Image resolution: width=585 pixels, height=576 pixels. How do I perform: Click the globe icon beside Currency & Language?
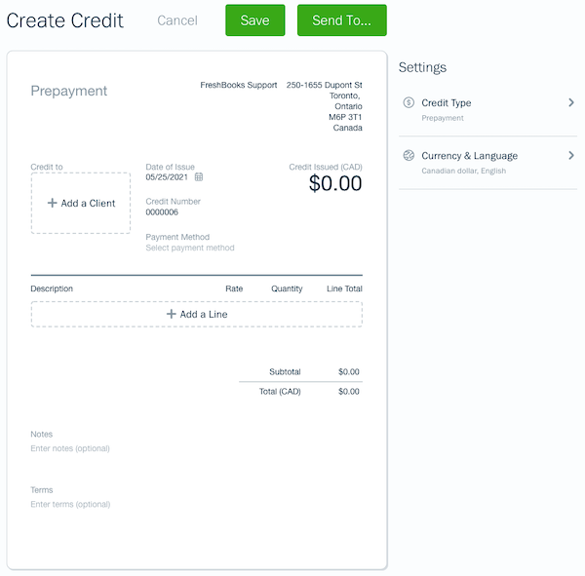click(x=409, y=155)
